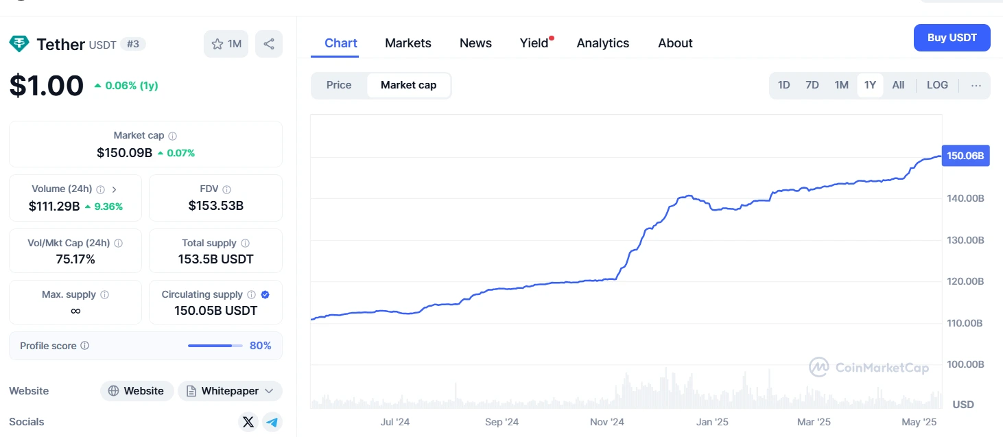Viewport: 1003px width, 437px height.
Task: Click the 0.06% (1y) price change text
Action: (x=131, y=86)
